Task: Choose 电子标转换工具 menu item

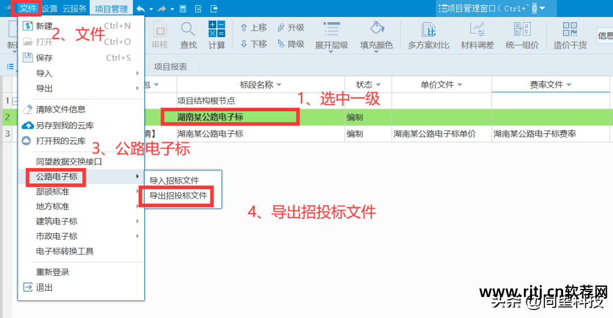Action: tap(81, 251)
